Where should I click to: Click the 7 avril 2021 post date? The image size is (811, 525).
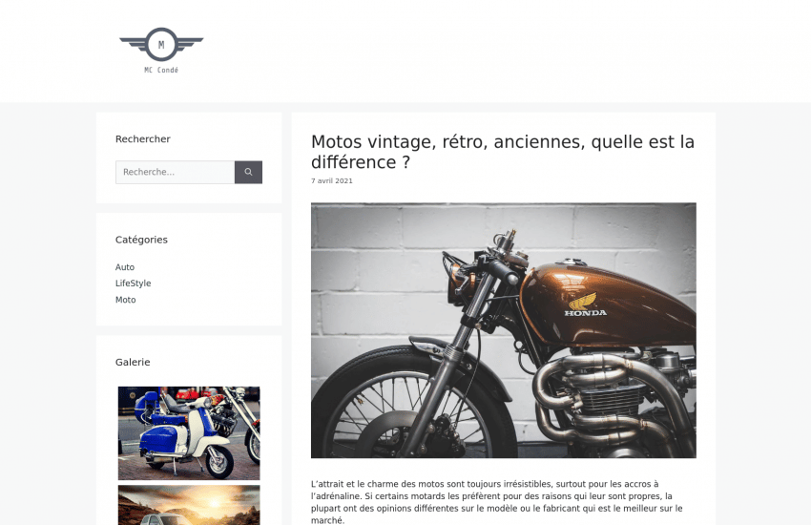click(x=331, y=180)
